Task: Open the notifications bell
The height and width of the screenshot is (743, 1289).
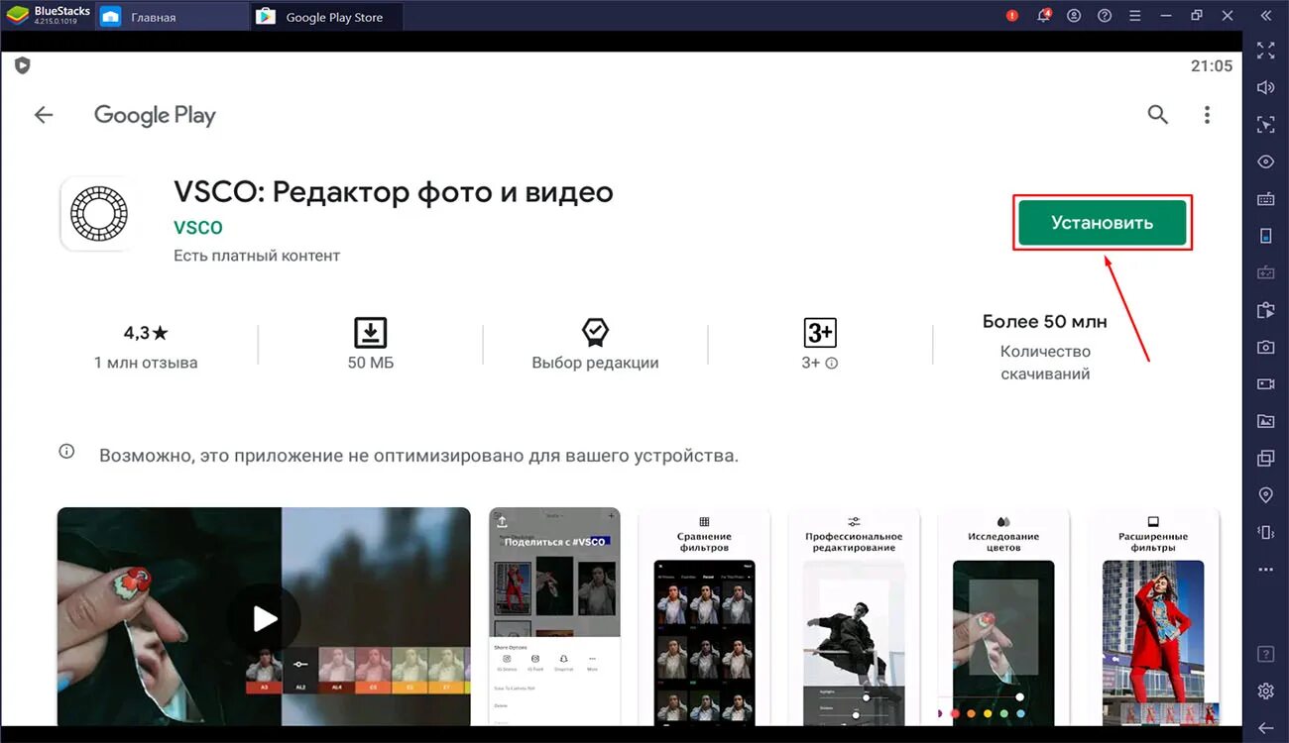Action: [1044, 16]
